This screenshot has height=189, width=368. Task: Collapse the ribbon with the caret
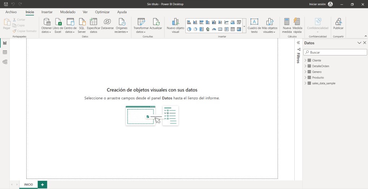(365, 36)
